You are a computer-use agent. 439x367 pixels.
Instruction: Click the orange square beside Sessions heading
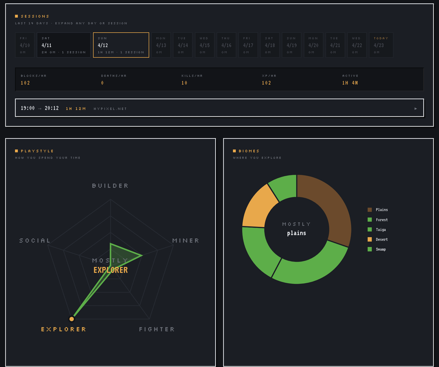click(x=17, y=16)
